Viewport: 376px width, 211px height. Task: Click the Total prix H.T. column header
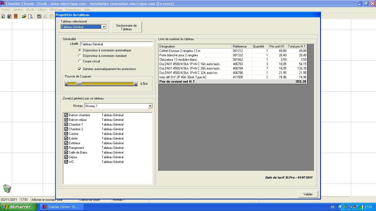[x=297, y=46]
